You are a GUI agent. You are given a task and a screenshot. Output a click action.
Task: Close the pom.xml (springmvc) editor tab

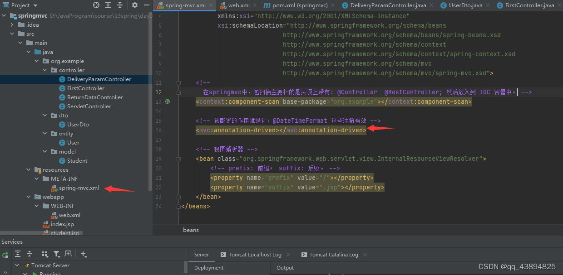tap(332, 5)
